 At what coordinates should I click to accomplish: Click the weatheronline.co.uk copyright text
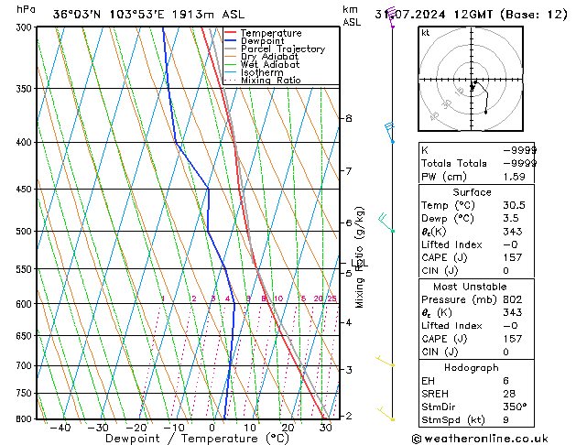click(480, 439)
